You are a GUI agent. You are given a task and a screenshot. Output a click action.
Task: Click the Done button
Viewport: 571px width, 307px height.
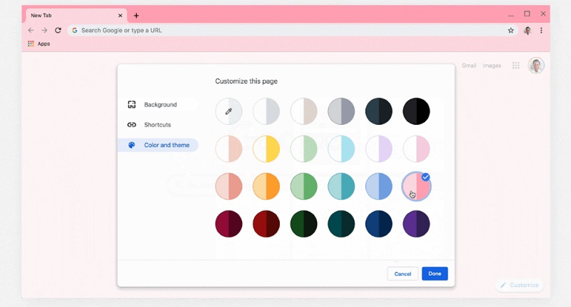(x=435, y=274)
